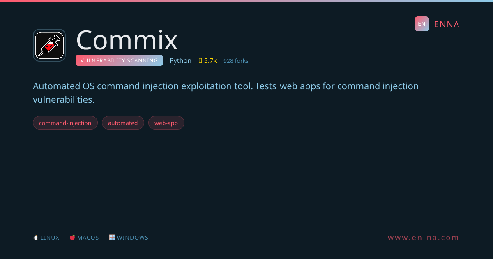Click the ENNA brand name
Screen dimensions: 493x259
point(447,24)
